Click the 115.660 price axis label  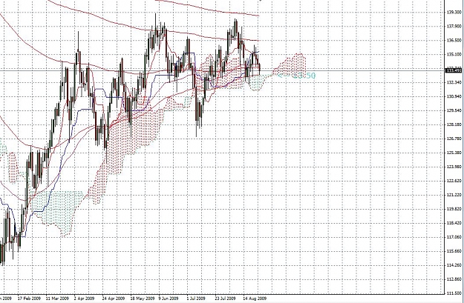[454, 251]
